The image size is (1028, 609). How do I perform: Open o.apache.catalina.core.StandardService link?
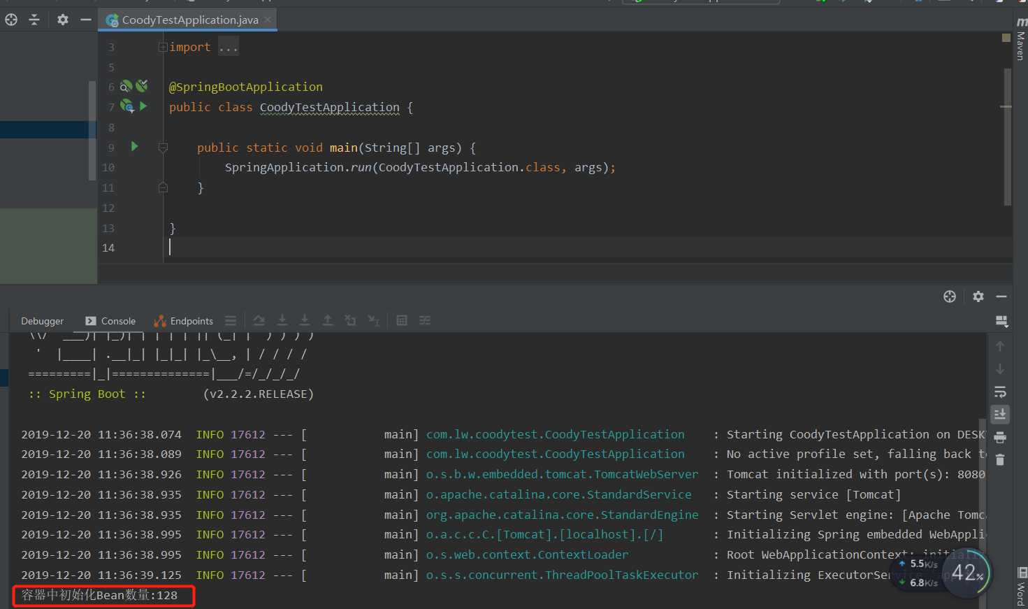[x=559, y=494]
